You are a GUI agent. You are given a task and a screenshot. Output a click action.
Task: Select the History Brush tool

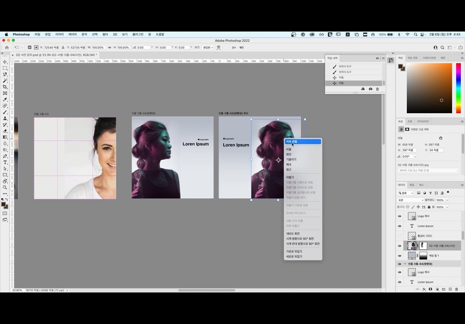(5, 125)
